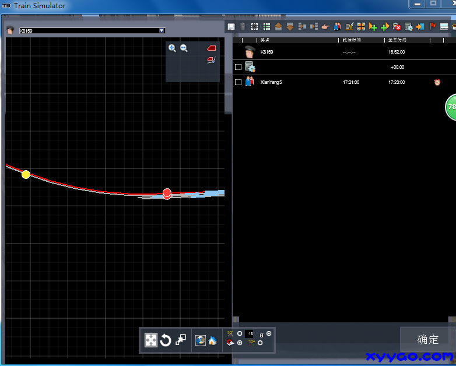Image resolution: width=456 pixels, height=366 pixels.
Task: Tick the checkbox on the +00:00 row
Action: pyautogui.click(x=238, y=67)
